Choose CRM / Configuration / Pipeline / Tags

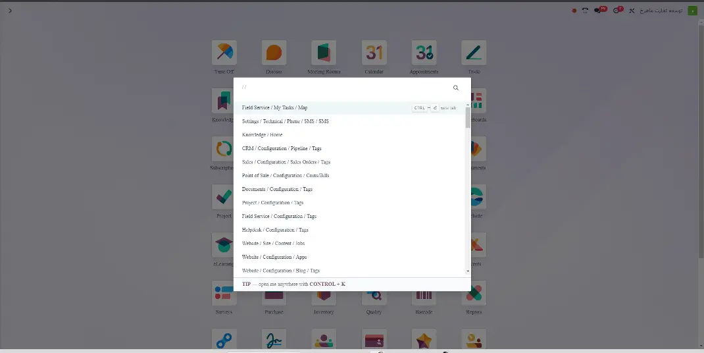click(282, 148)
